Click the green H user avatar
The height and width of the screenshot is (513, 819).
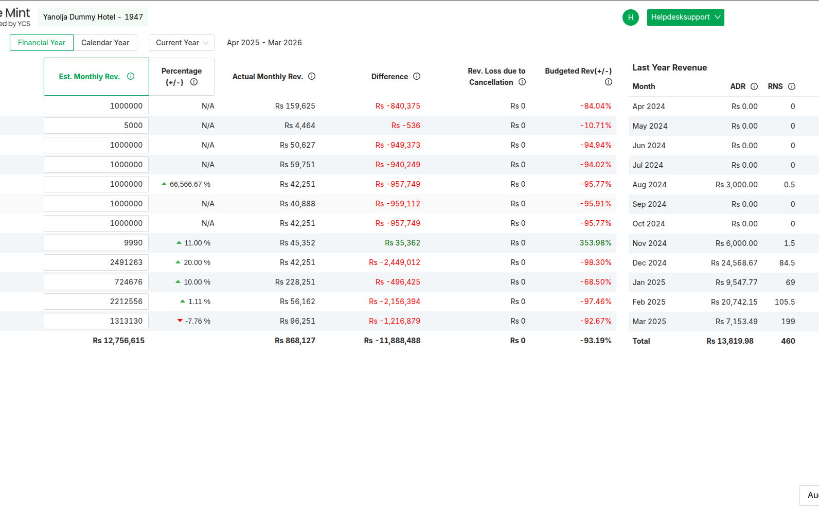tap(630, 17)
